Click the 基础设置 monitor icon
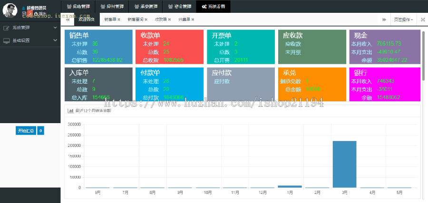The width and height of the screenshot is (428, 203). pos(6,41)
